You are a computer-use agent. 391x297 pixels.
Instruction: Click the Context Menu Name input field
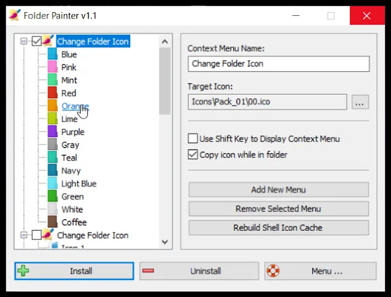[279, 64]
